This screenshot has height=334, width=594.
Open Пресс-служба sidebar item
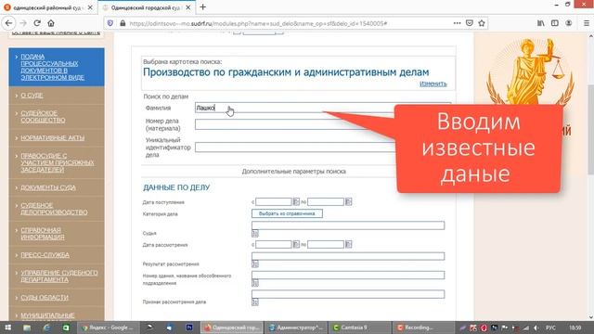click(x=57, y=255)
